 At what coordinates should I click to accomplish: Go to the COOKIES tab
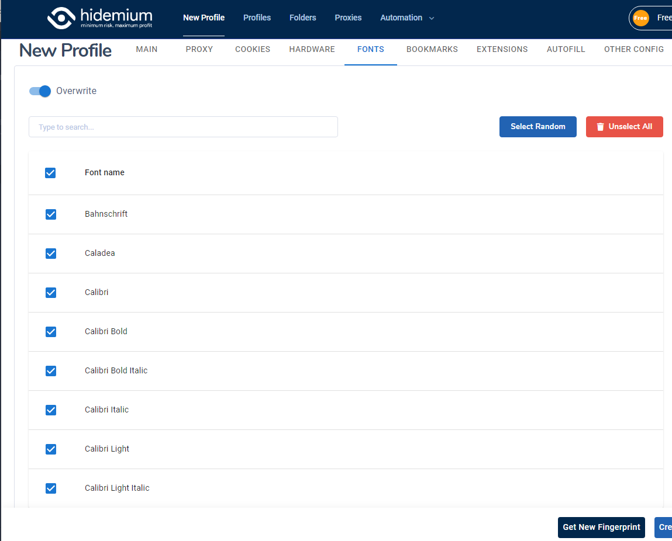[253, 50]
